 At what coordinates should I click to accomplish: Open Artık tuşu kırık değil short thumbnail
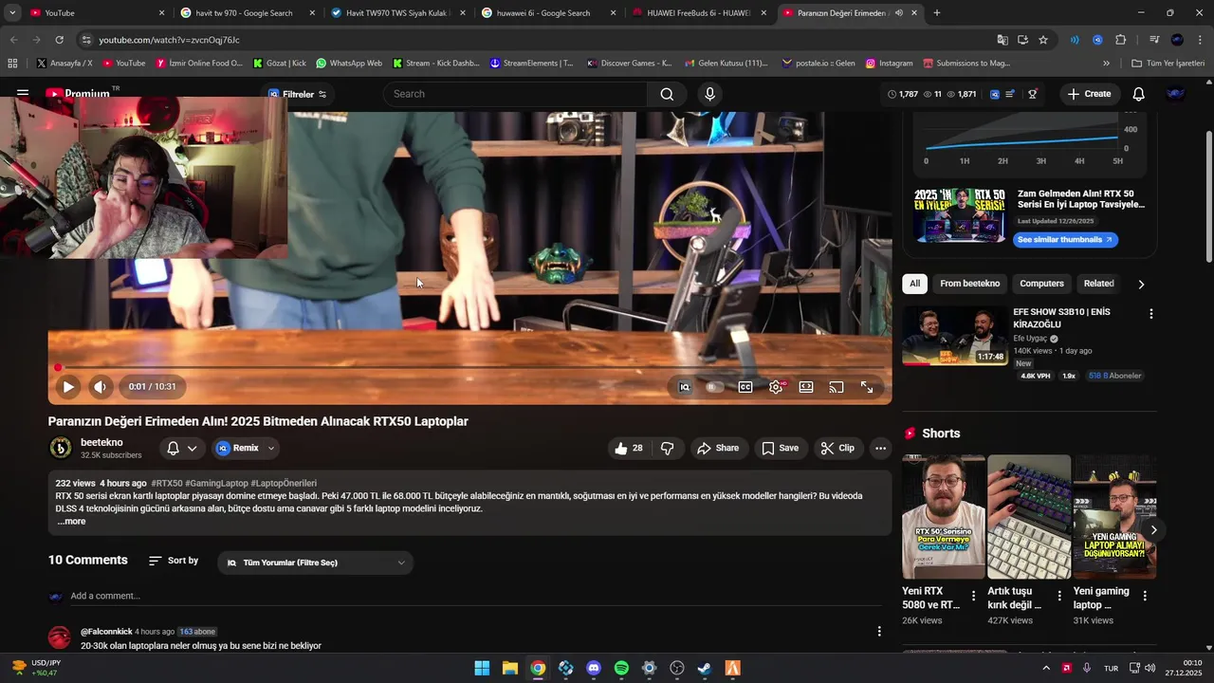1029,517
